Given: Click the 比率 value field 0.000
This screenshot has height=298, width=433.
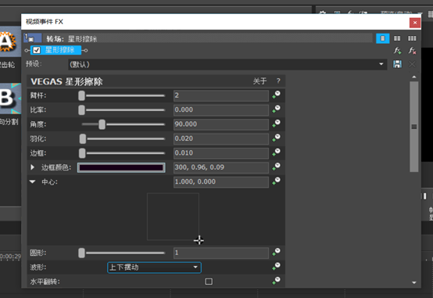Looking at the screenshot, I should [x=221, y=110].
